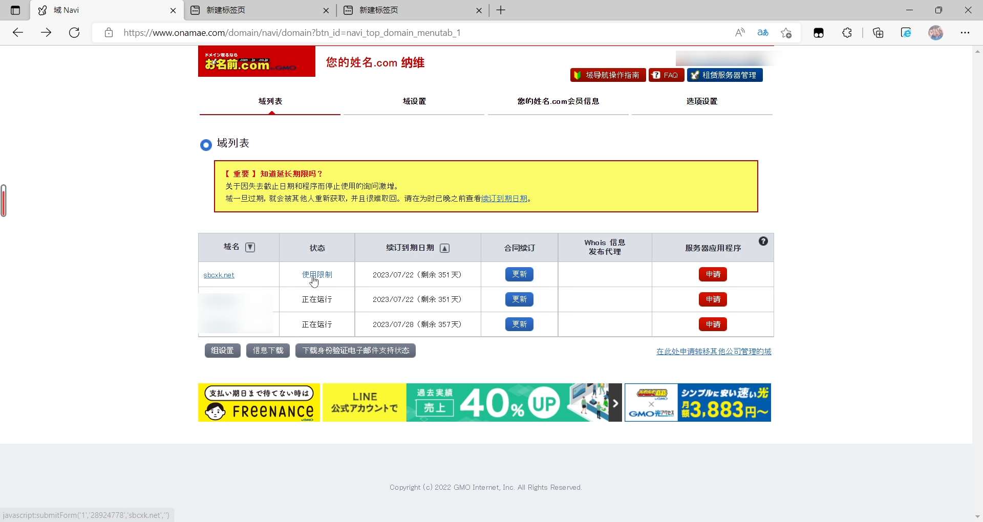983x522 pixels.
Task: Click the FREENANCE banner advertisement
Action: [258, 403]
